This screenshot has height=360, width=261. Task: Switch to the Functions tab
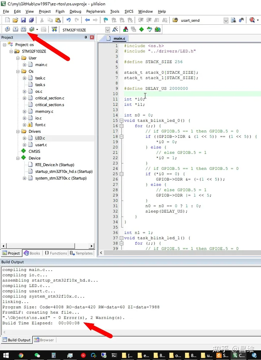pos(56,253)
